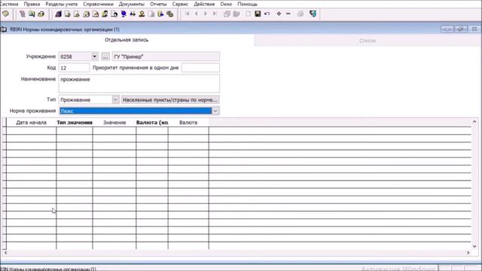Open the navigator tree structure icon
Image resolution: width=482 pixels, height=271 pixels.
[22, 14]
